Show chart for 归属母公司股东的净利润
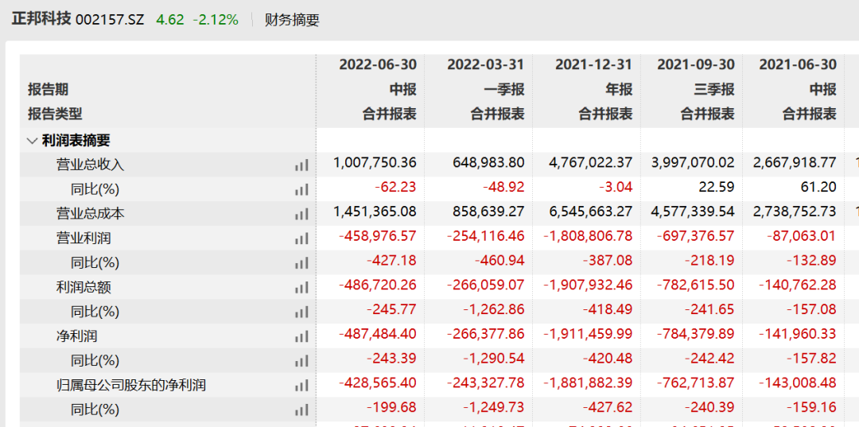The image size is (859, 427). click(301, 386)
